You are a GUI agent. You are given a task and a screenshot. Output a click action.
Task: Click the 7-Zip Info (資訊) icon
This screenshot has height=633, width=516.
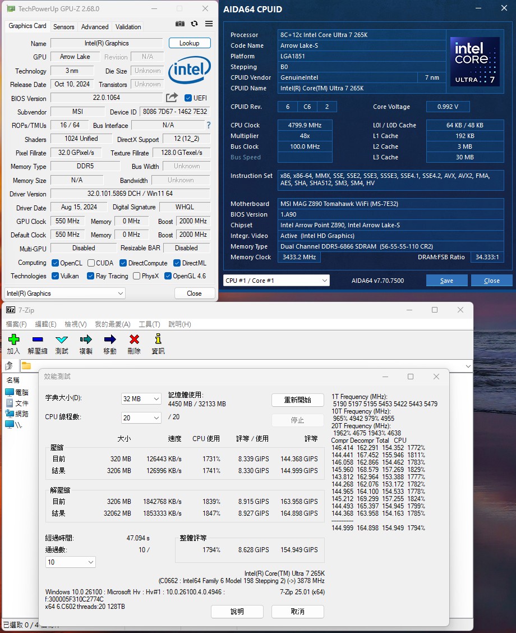point(158,339)
